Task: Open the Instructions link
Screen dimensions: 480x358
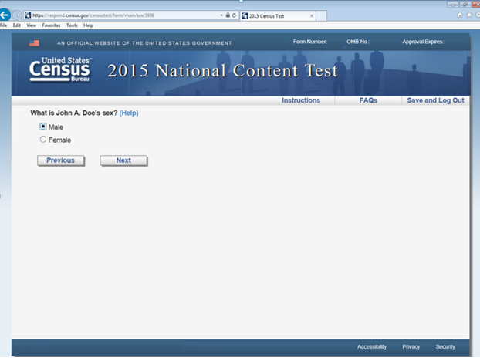Action: 301,100
